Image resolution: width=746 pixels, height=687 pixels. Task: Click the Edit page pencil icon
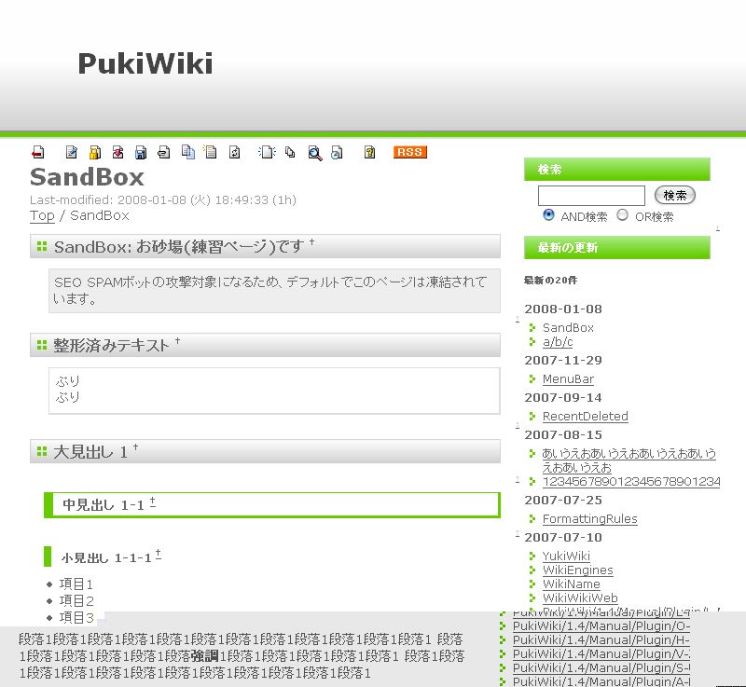(71, 153)
